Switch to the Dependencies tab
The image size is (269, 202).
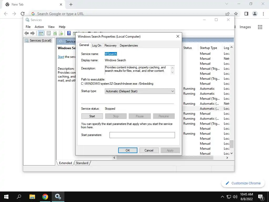click(129, 46)
